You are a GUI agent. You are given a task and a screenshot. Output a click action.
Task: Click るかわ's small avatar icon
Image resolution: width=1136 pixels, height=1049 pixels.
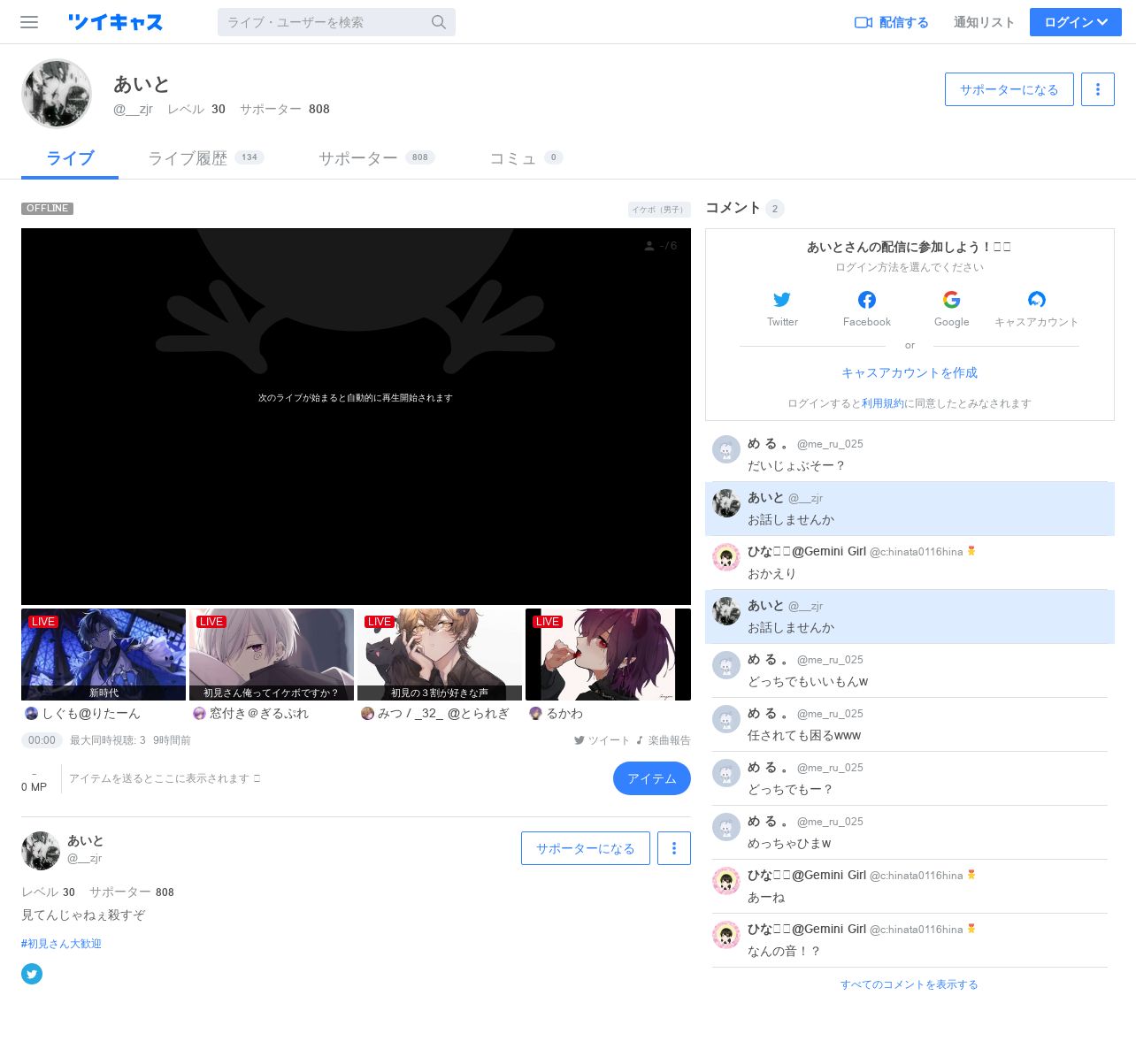535,714
